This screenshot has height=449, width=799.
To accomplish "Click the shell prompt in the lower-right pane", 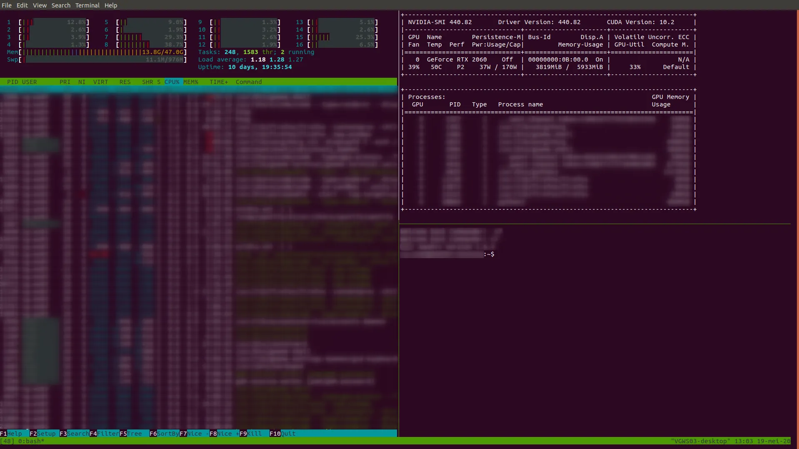I will tap(447, 254).
